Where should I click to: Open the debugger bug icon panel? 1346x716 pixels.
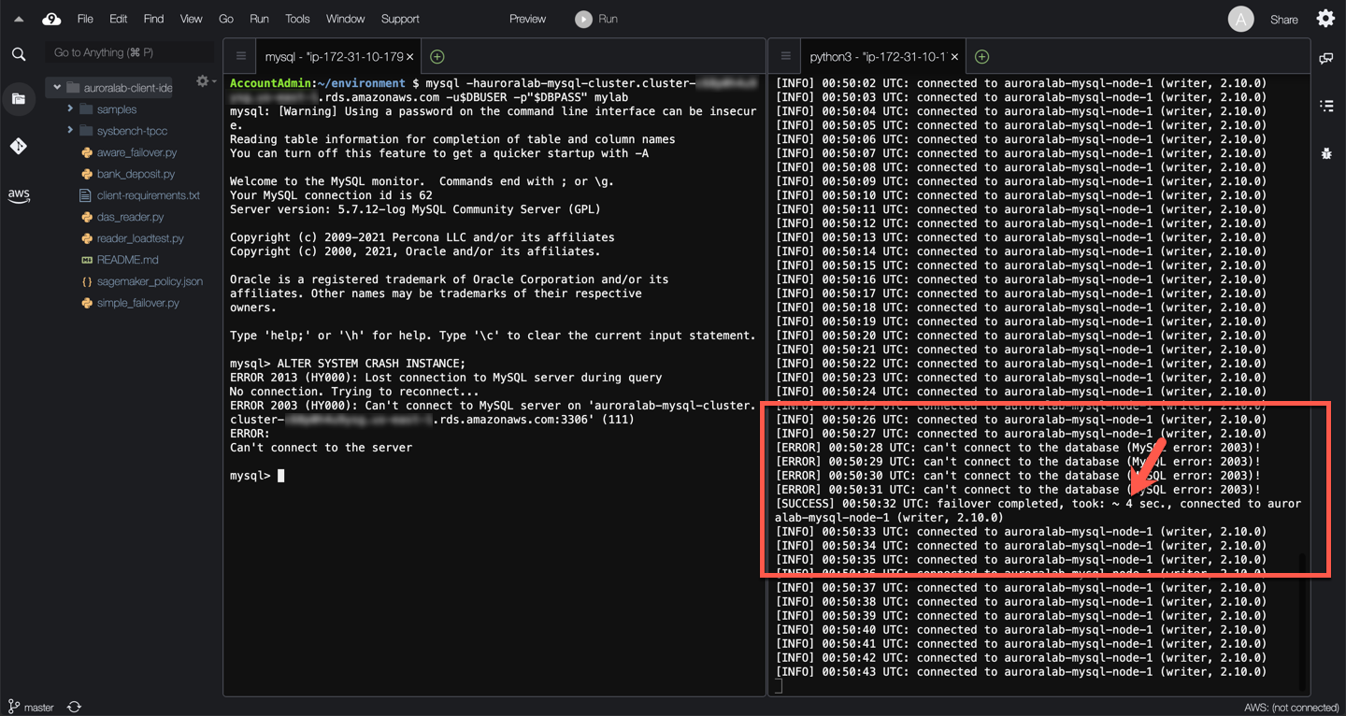tap(1326, 152)
